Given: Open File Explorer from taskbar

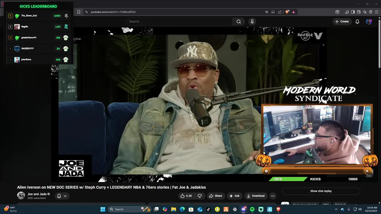Looking at the screenshot, I should [174, 209].
